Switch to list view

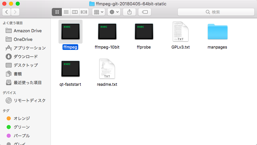(66, 12)
